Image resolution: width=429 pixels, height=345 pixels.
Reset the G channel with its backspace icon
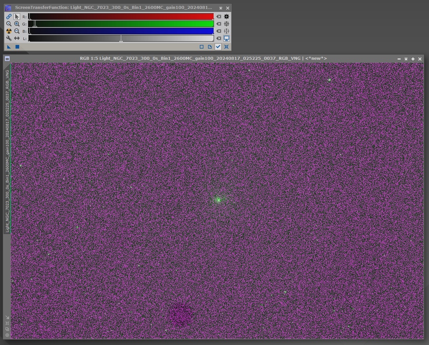(x=219, y=24)
